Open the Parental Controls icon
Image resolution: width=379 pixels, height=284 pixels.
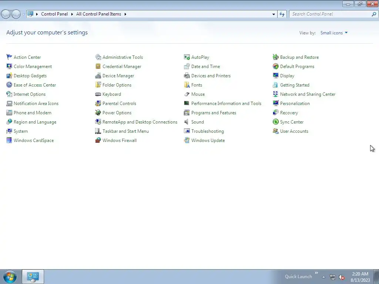pyautogui.click(x=98, y=104)
